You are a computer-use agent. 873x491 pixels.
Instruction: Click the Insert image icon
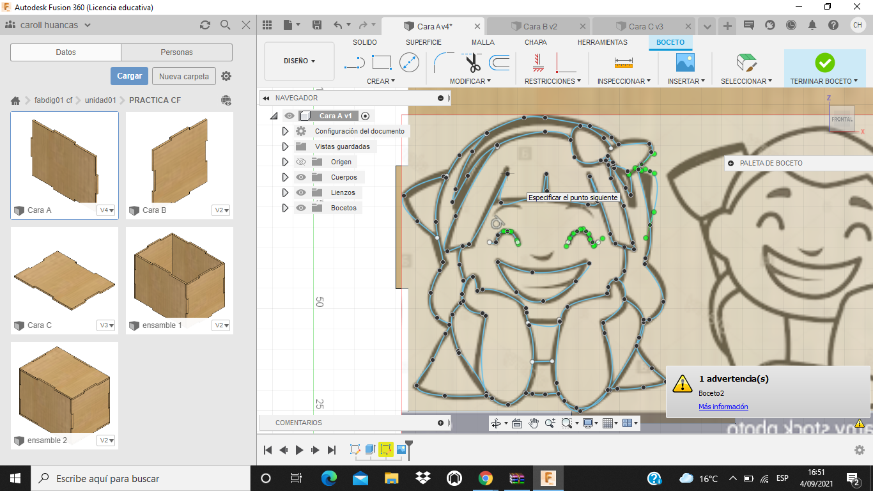[685, 63]
